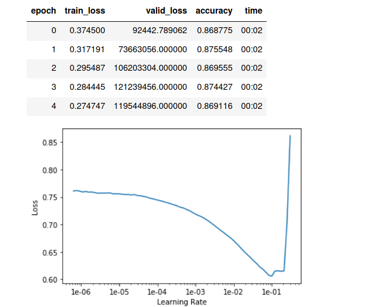
Task: Click train_loss value 0.284445
Action: 87,87
